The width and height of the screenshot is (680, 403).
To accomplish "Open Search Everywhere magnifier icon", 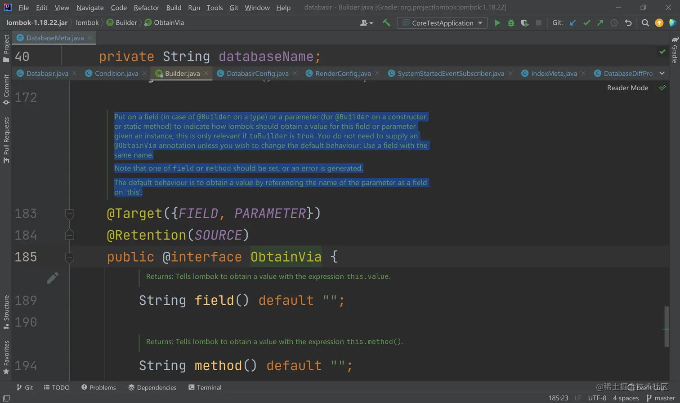I will pyautogui.click(x=645, y=23).
